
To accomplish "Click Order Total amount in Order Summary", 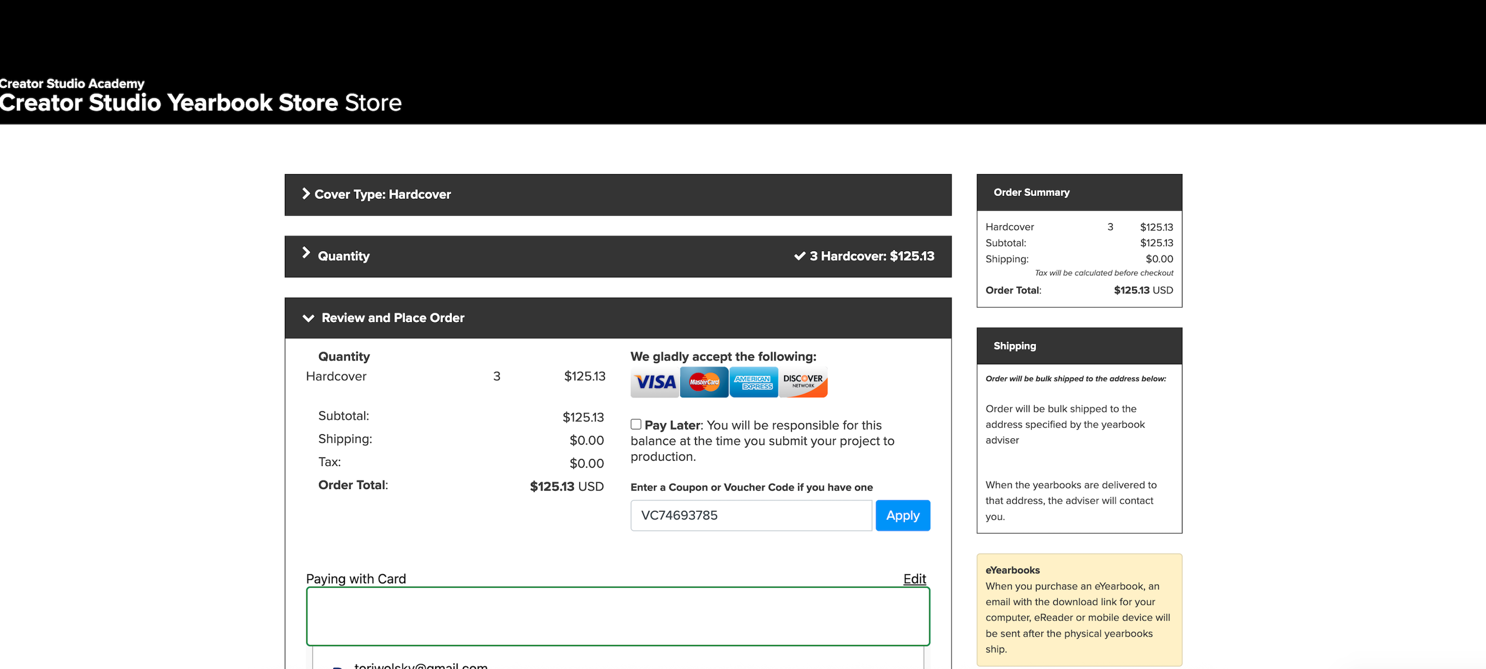I will [x=1143, y=290].
